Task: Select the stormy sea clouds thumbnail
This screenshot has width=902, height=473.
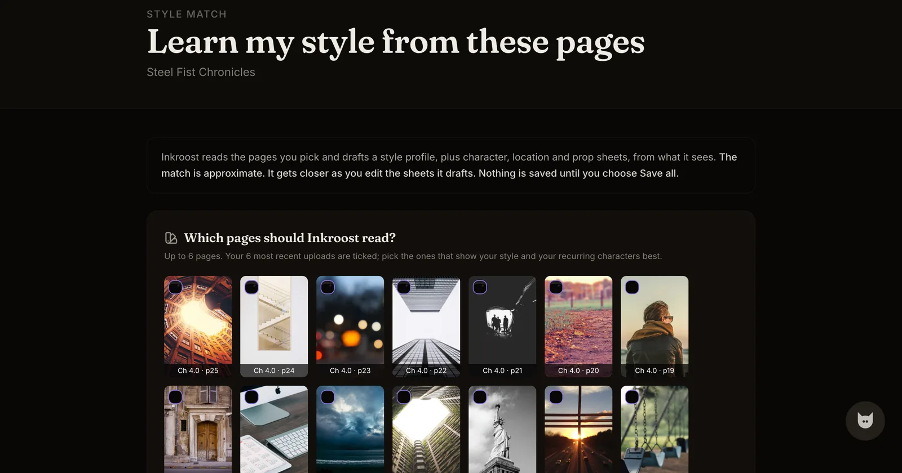Action: 350,431
